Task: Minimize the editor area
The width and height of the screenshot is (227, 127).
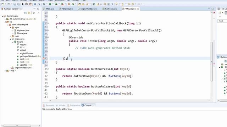Action: (209, 8)
